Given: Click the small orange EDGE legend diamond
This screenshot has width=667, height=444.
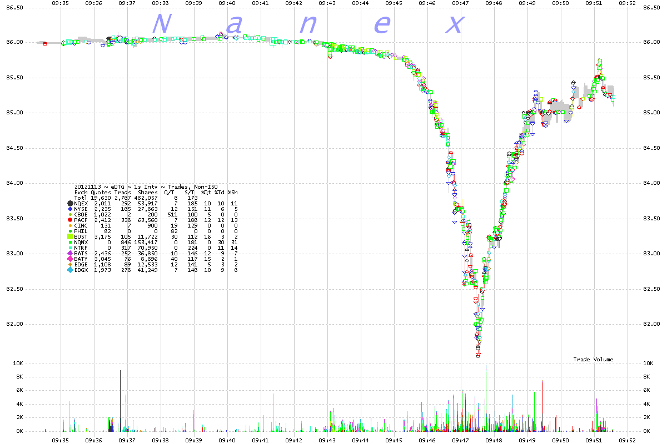Looking at the screenshot, I should click(69, 264).
